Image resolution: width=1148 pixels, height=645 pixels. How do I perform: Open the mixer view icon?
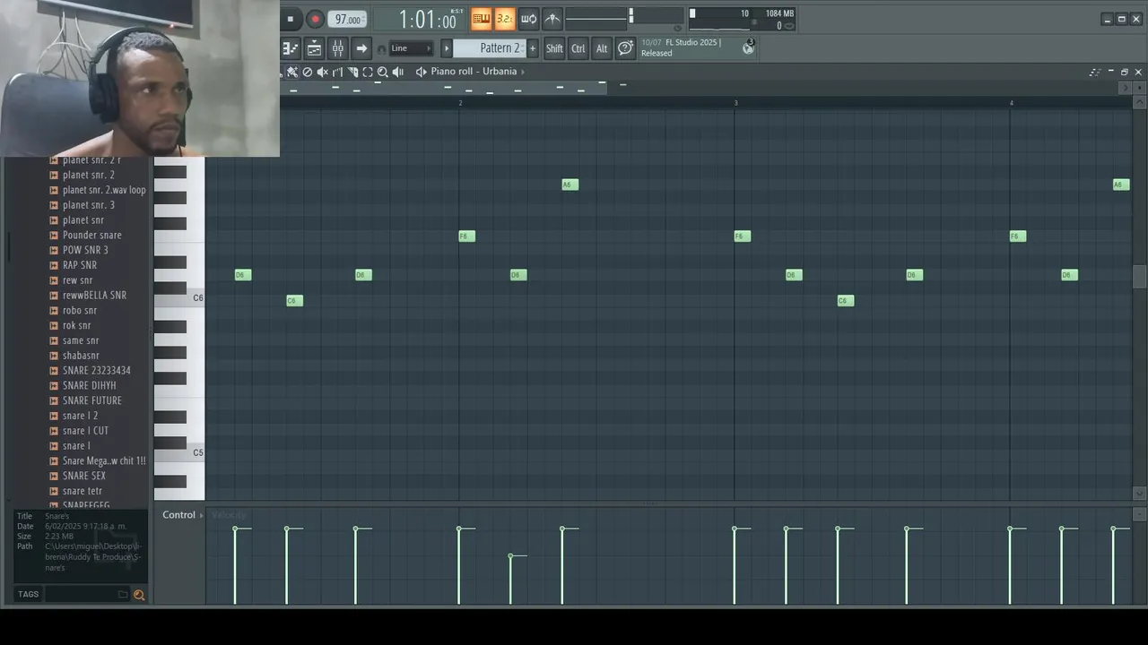pos(337,48)
